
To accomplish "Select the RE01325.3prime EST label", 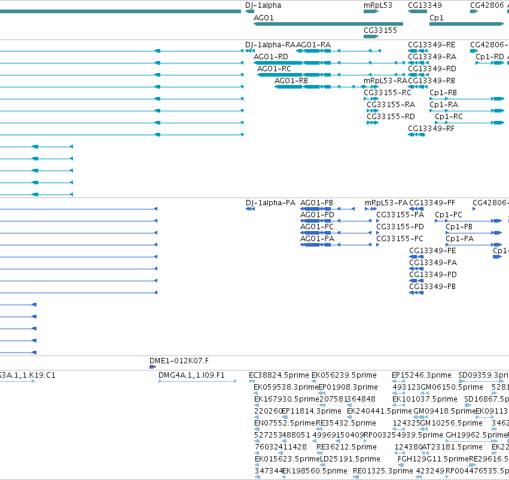I will point(383,471).
